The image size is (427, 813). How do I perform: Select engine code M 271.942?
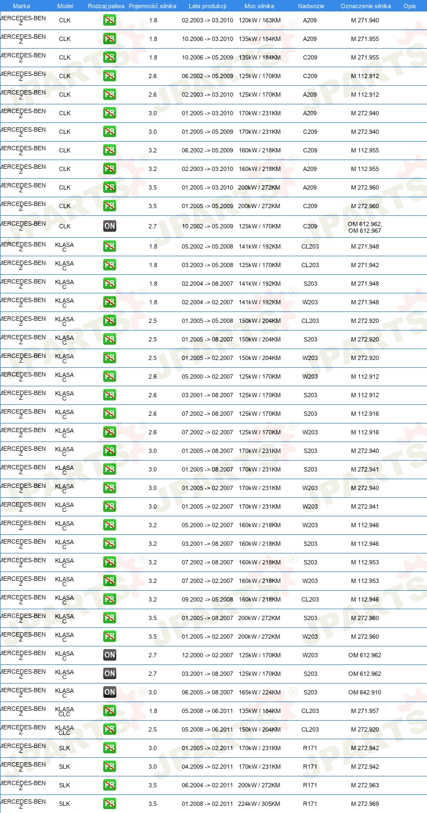365,265
